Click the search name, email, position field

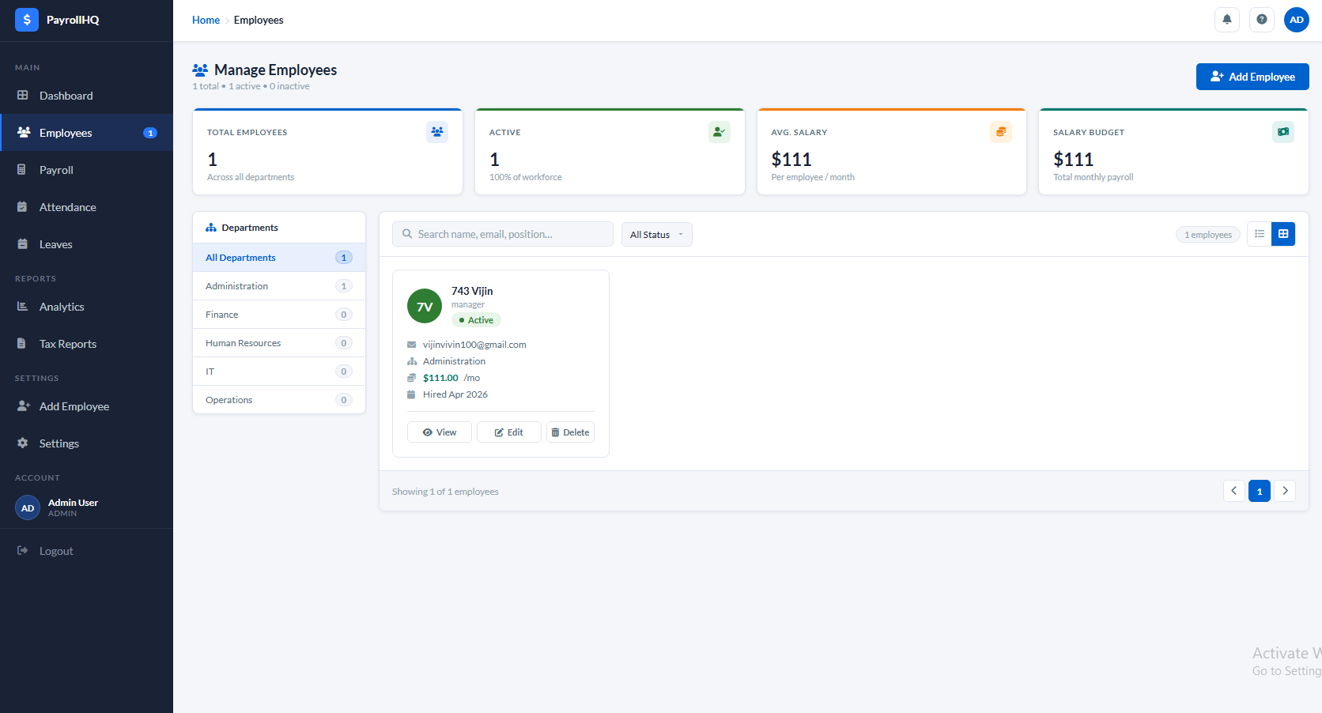(503, 234)
